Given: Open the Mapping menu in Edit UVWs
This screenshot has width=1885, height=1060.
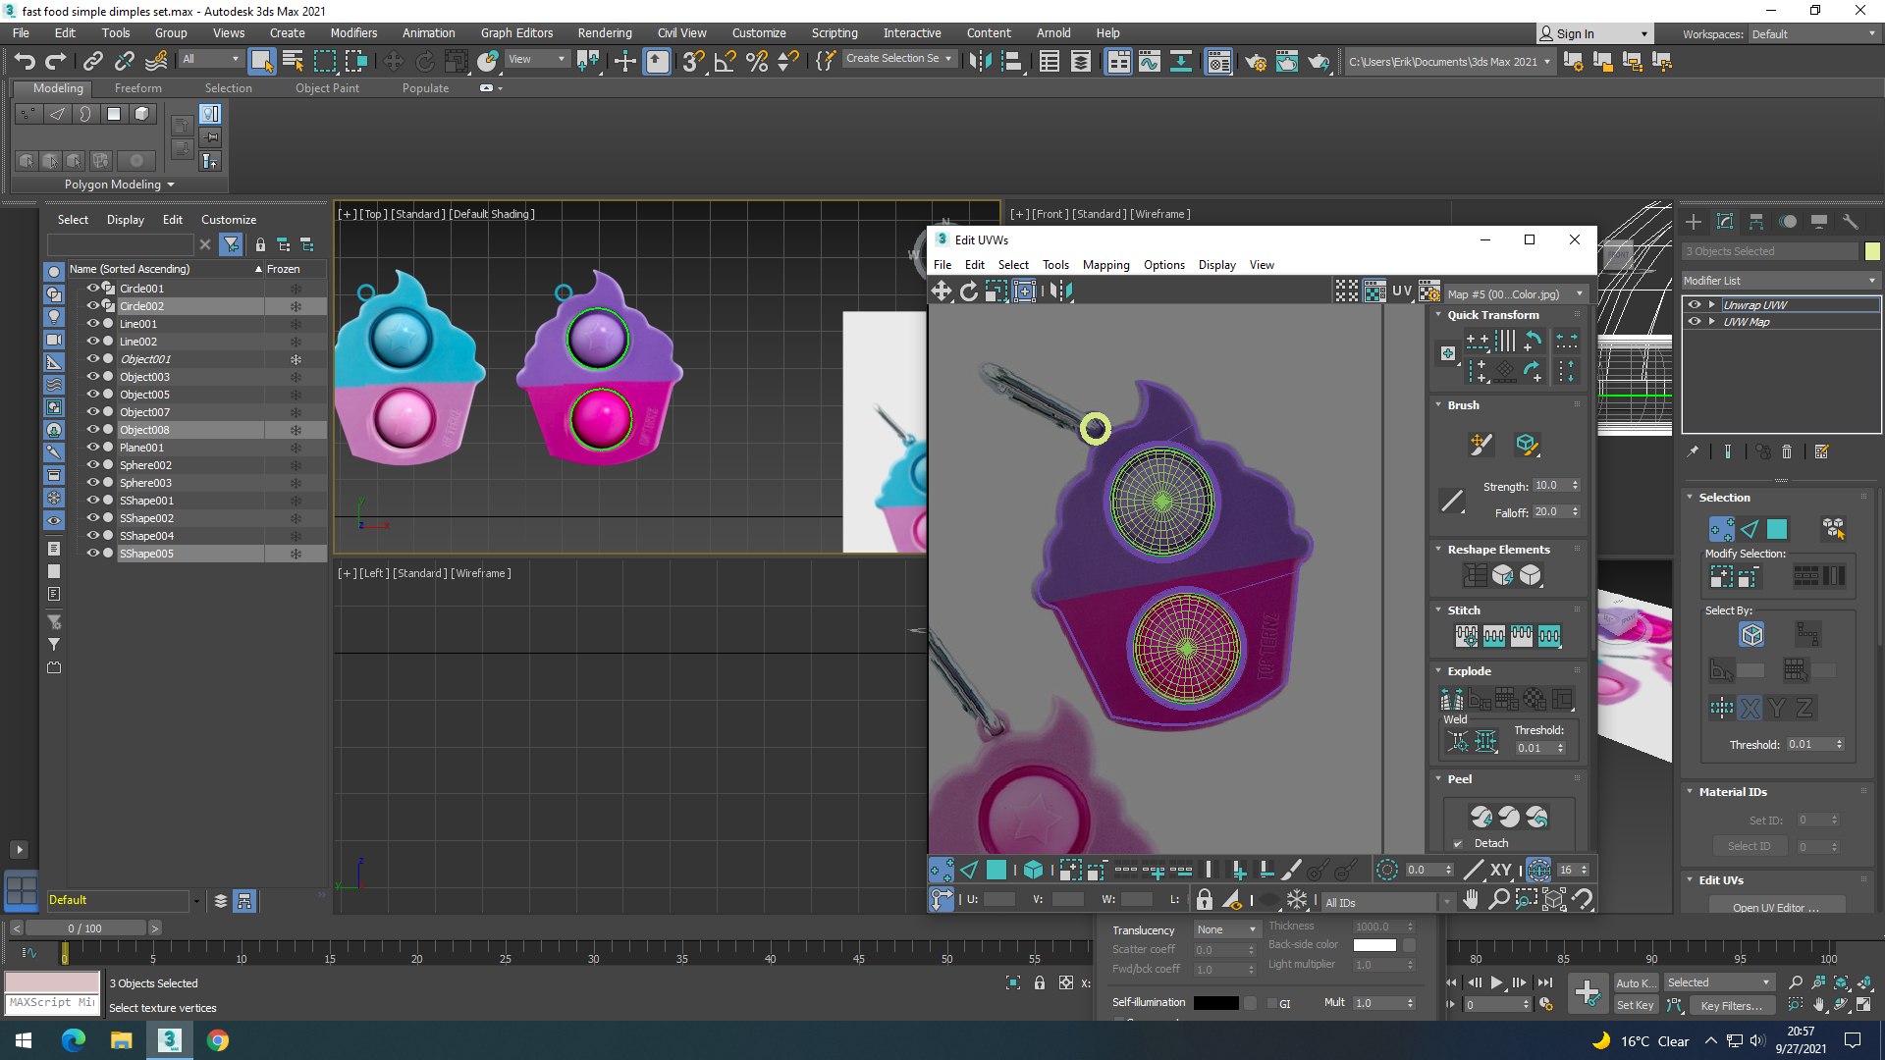Looking at the screenshot, I should tap(1105, 265).
